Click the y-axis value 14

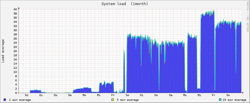(x=15, y=64)
